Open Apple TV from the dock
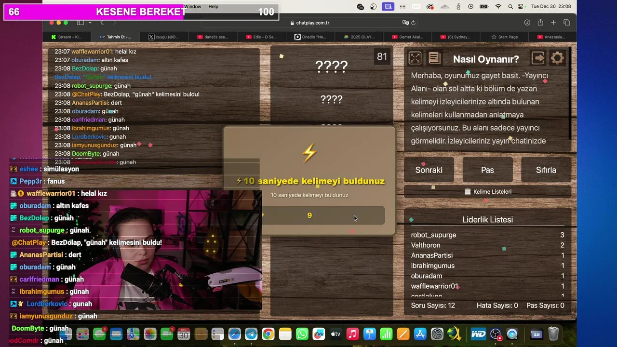 click(x=336, y=334)
